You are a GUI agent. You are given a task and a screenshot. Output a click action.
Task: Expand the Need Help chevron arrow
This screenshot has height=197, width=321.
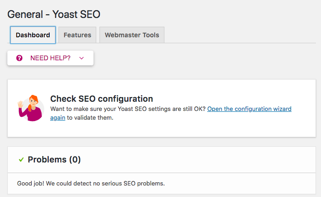(x=82, y=58)
